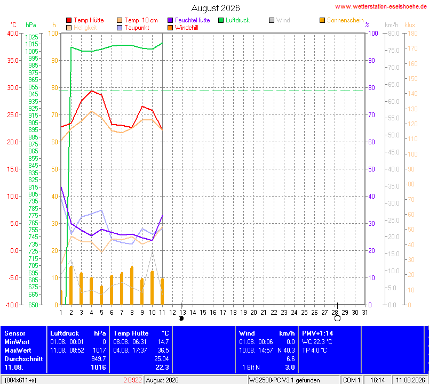Click the red '2 B922' status entry
The height and width of the screenshot is (384, 429).
[x=132, y=380]
